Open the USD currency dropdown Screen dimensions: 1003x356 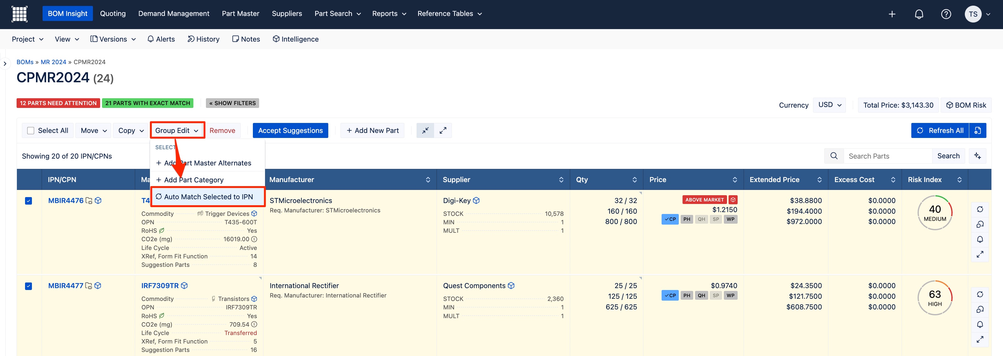(x=829, y=105)
